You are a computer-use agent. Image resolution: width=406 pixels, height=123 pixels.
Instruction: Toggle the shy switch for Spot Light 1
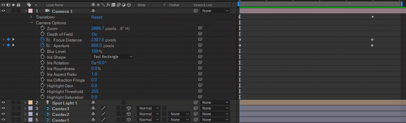[x=93, y=102]
